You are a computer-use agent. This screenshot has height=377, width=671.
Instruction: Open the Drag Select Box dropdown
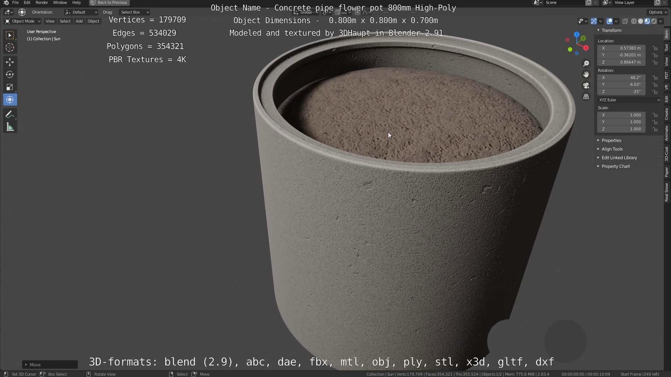coord(135,12)
